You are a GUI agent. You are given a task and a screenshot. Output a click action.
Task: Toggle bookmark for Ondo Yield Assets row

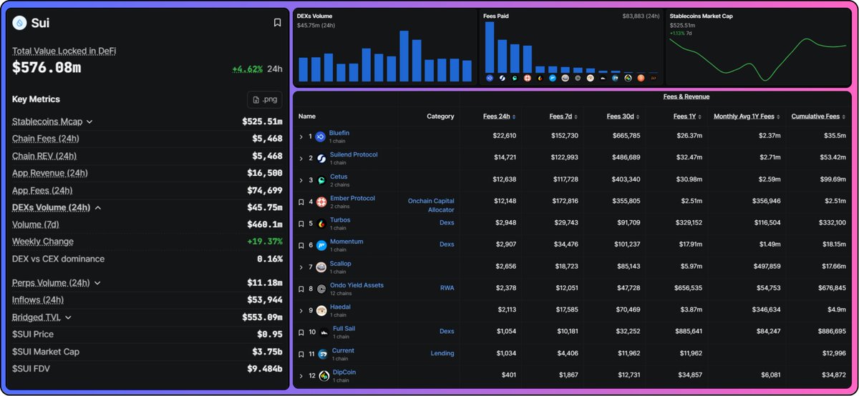(301, 289)
